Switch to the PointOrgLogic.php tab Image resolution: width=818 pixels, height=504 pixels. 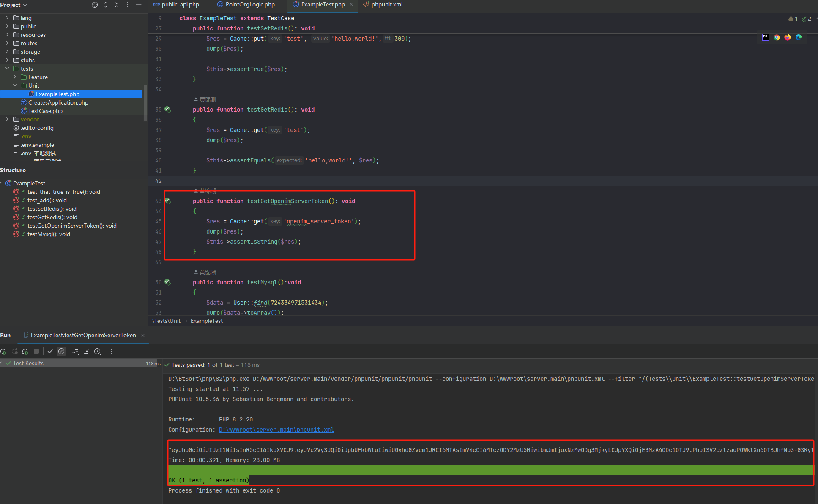246,5
